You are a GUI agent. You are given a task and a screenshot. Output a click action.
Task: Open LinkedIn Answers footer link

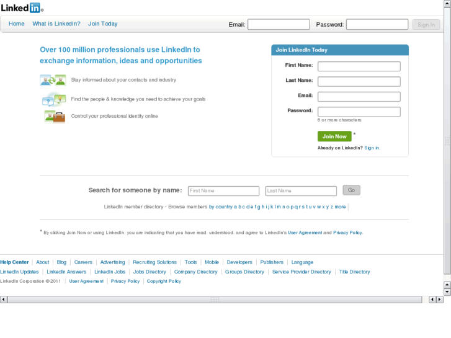66,272
